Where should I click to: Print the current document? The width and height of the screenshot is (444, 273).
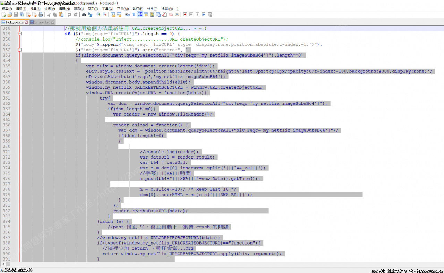point(40,15)
